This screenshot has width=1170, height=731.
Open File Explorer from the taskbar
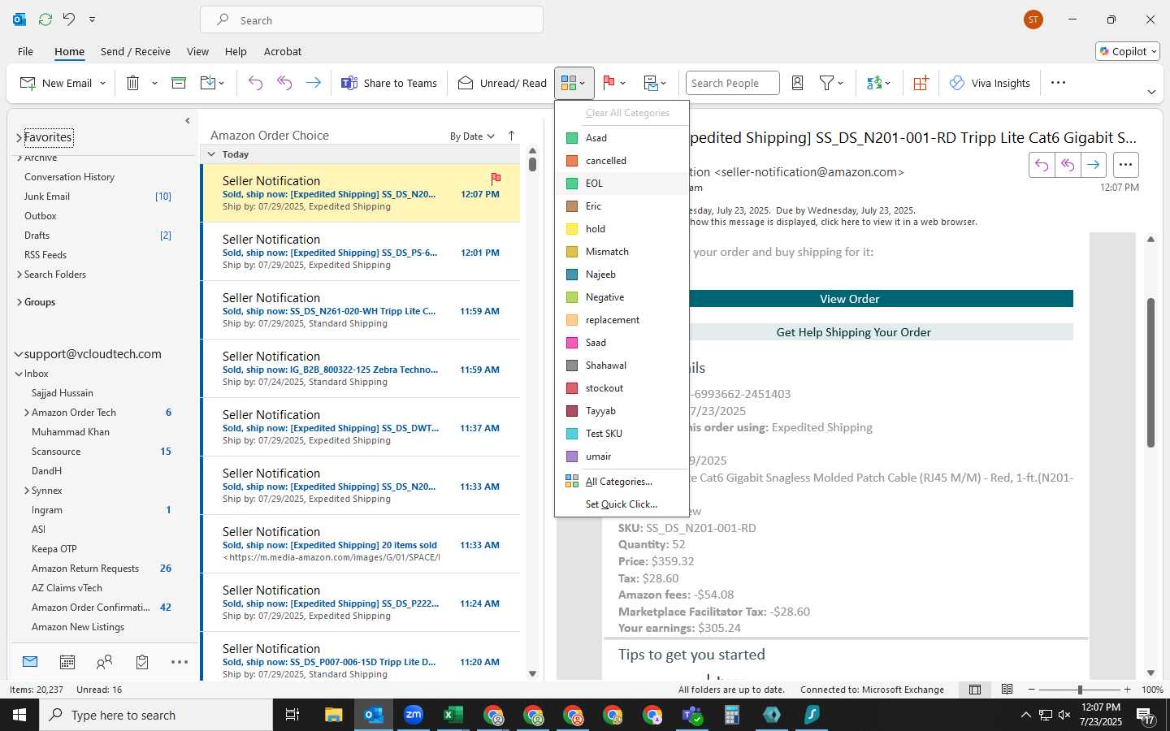click(334, 715)
